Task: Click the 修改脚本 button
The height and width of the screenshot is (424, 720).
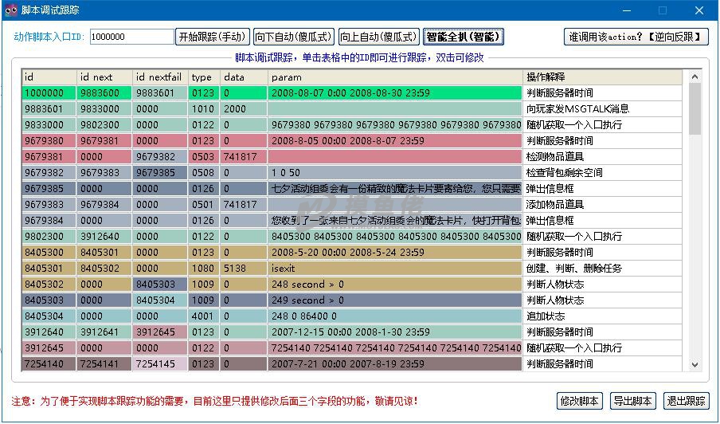Action: [580, 401]
